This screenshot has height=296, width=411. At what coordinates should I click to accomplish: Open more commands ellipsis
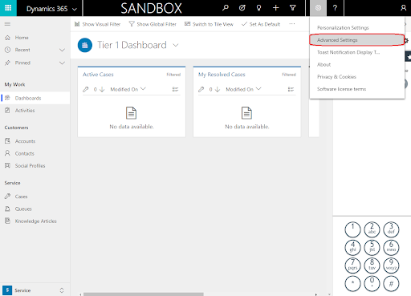[x=292, y=24]
